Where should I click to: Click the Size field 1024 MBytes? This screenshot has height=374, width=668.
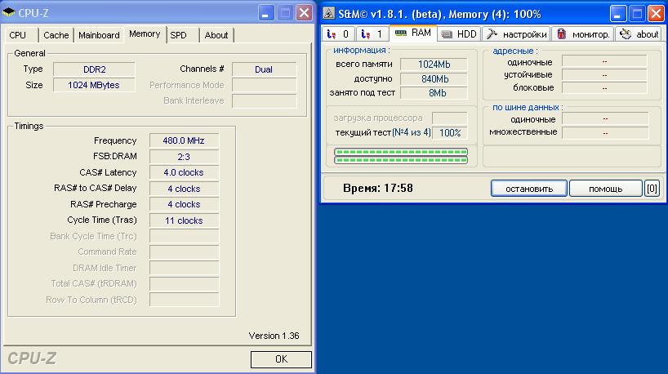click(x=94, y=85)
